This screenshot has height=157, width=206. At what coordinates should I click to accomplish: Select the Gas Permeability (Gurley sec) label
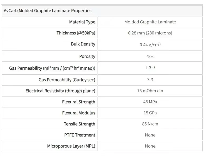click(67, 80)
